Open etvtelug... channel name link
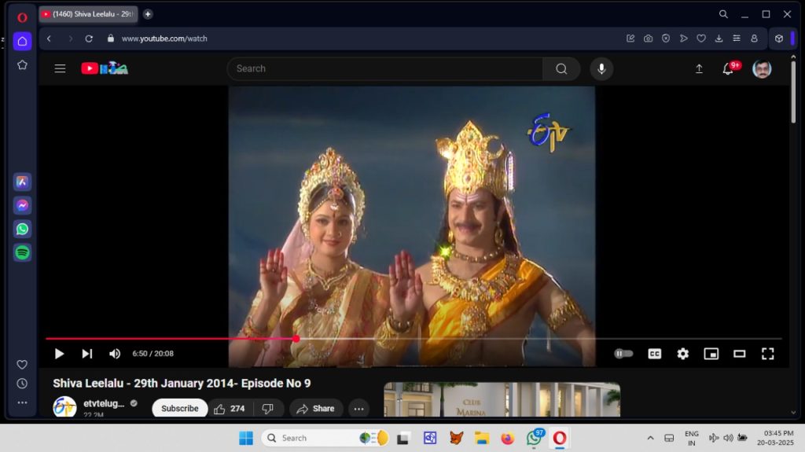Screen dimensions: 805x452 pyautogui.click(x=104, y=403)
